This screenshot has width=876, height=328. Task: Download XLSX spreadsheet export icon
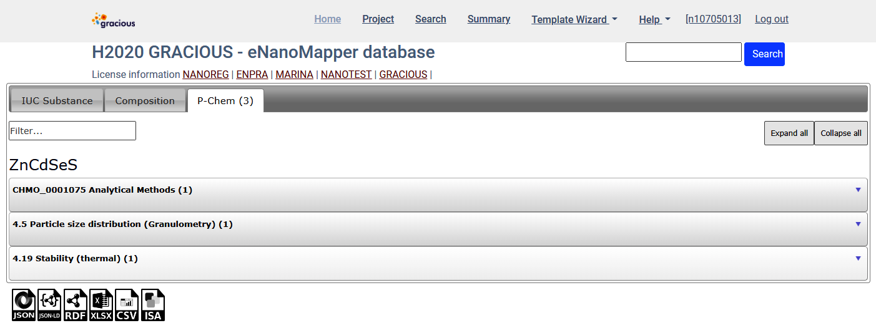pos(101,305)
